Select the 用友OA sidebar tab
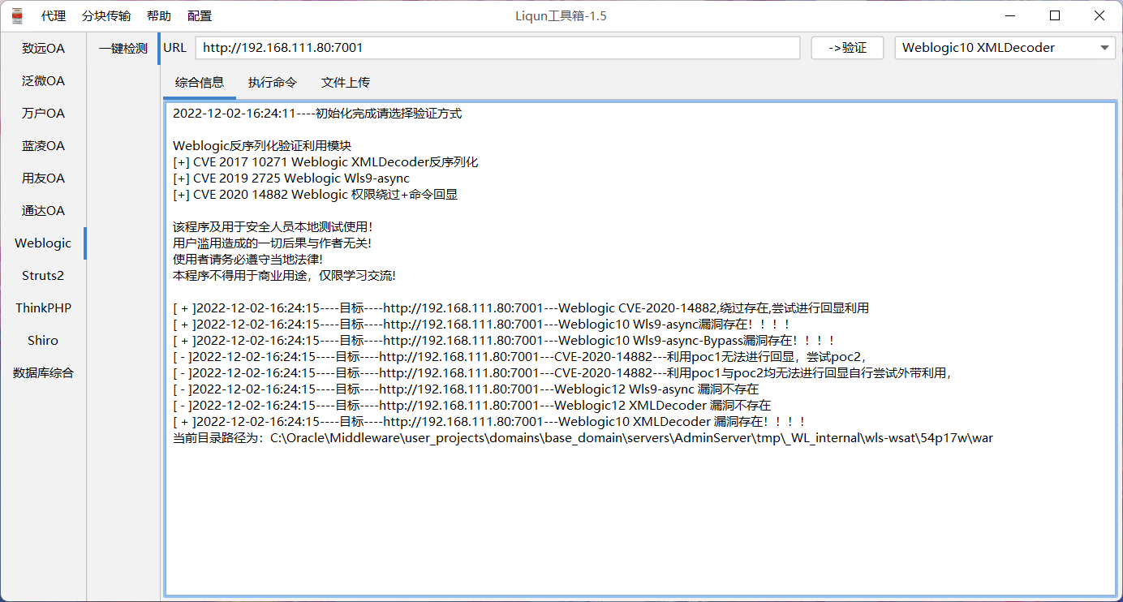The width and height of the screenshot is (1123, 602). pos(43,178)
